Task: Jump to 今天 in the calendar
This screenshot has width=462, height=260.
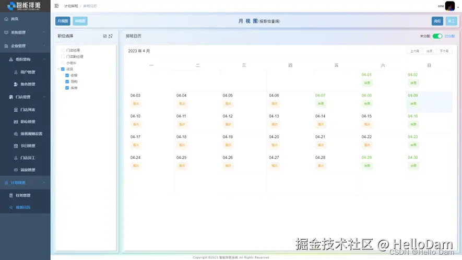Action: [430, 51]
